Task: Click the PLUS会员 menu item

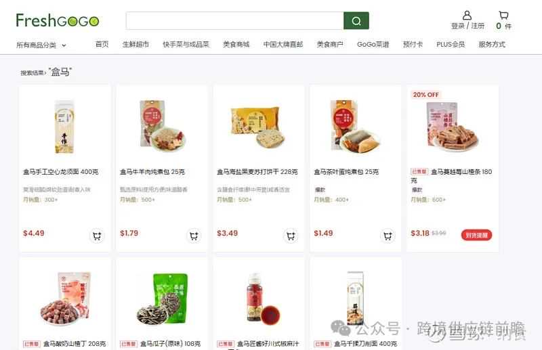Action: [451, 44]
